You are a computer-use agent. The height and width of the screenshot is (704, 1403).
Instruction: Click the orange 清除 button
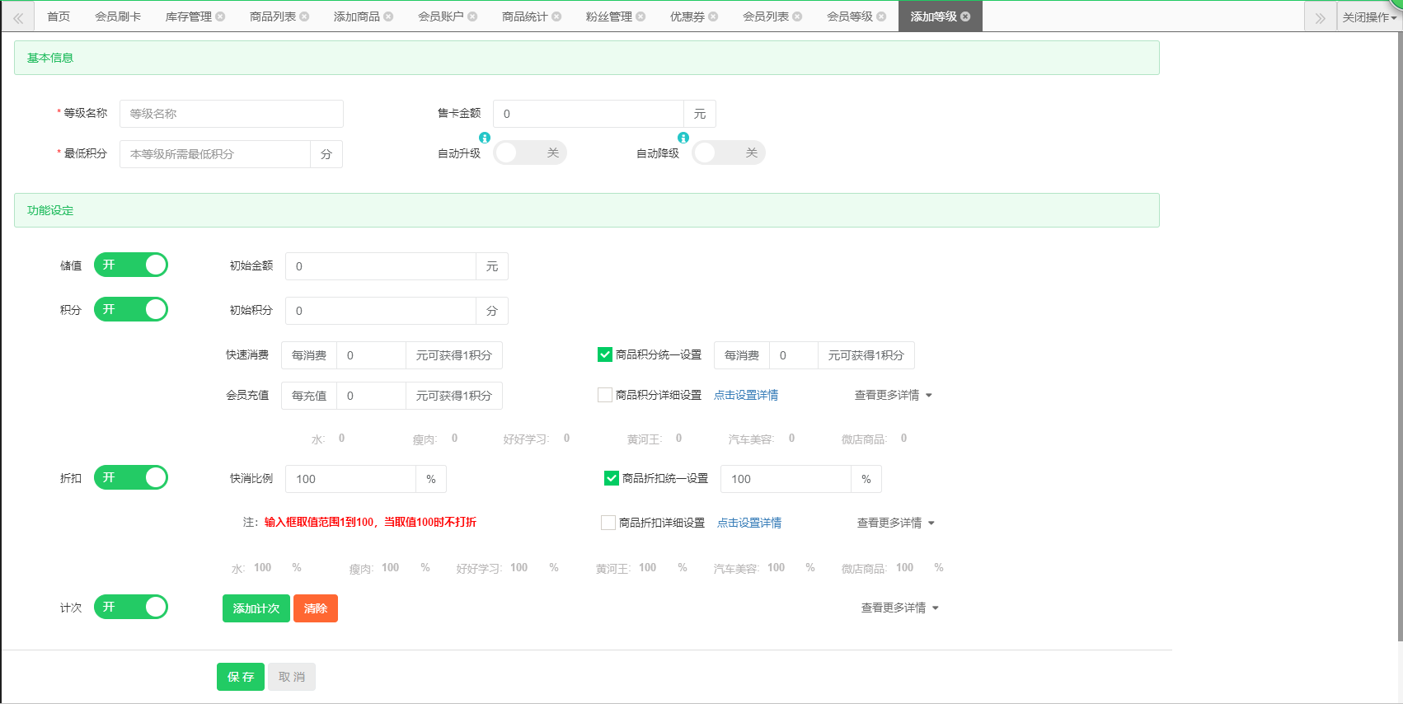[x=316, y=608]
